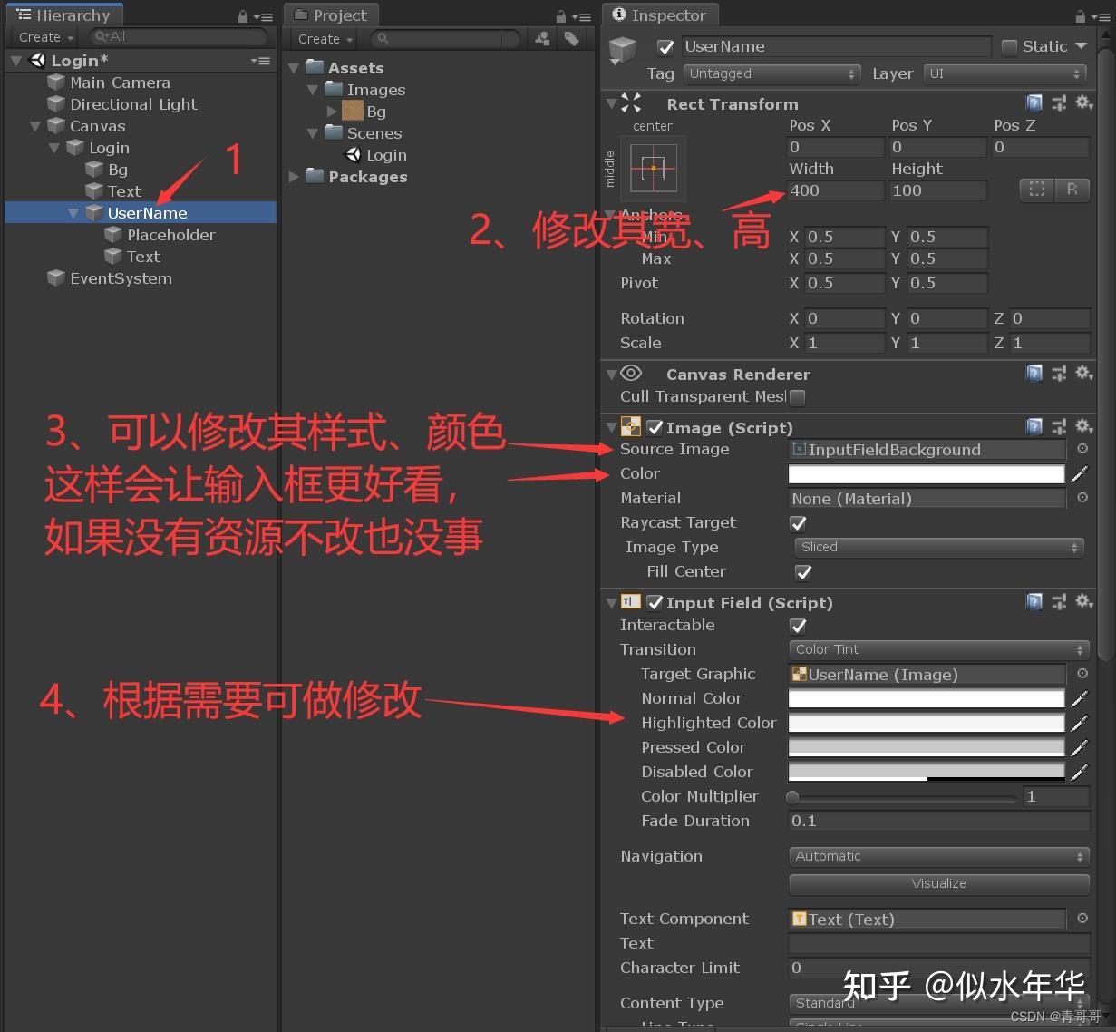The width and height of the screenshot is (1116, 1032).
Task: Toggle Raycast Target checkbox
Action: [x=798, y=523]
